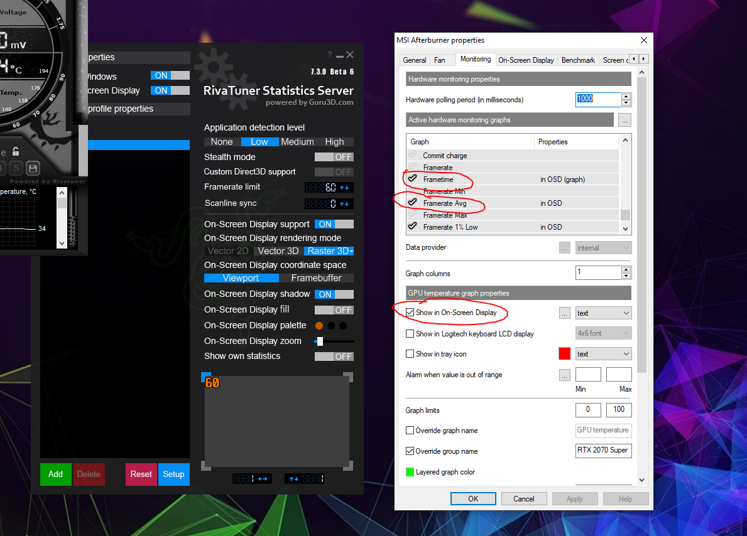The height and width of the screenshot is (536, 747).
Task: Click Scanline sync up/down arrows
Action: click(344, 204)
